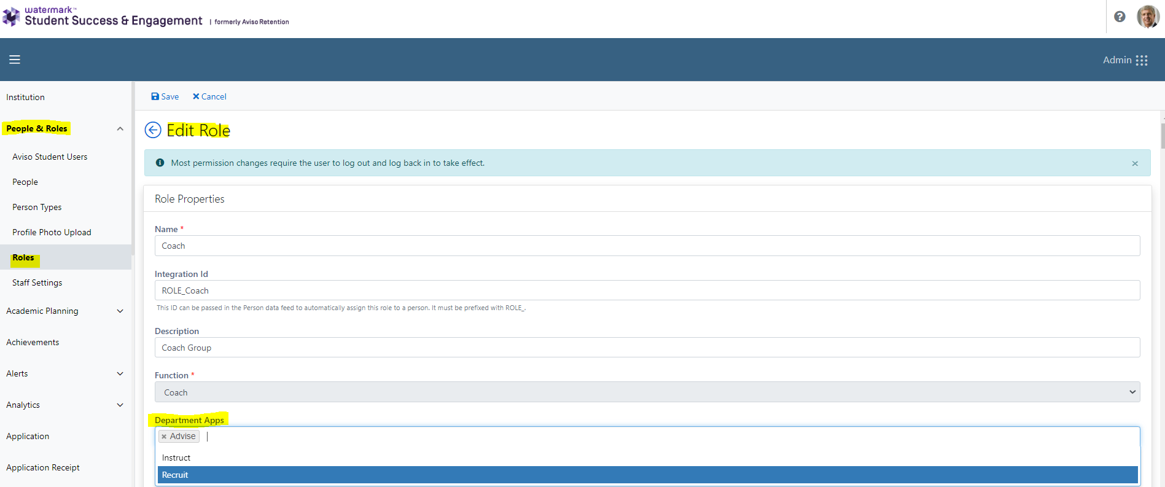Open Aviso Student Users
This screenshot has height=487, width=1165.
50,157
